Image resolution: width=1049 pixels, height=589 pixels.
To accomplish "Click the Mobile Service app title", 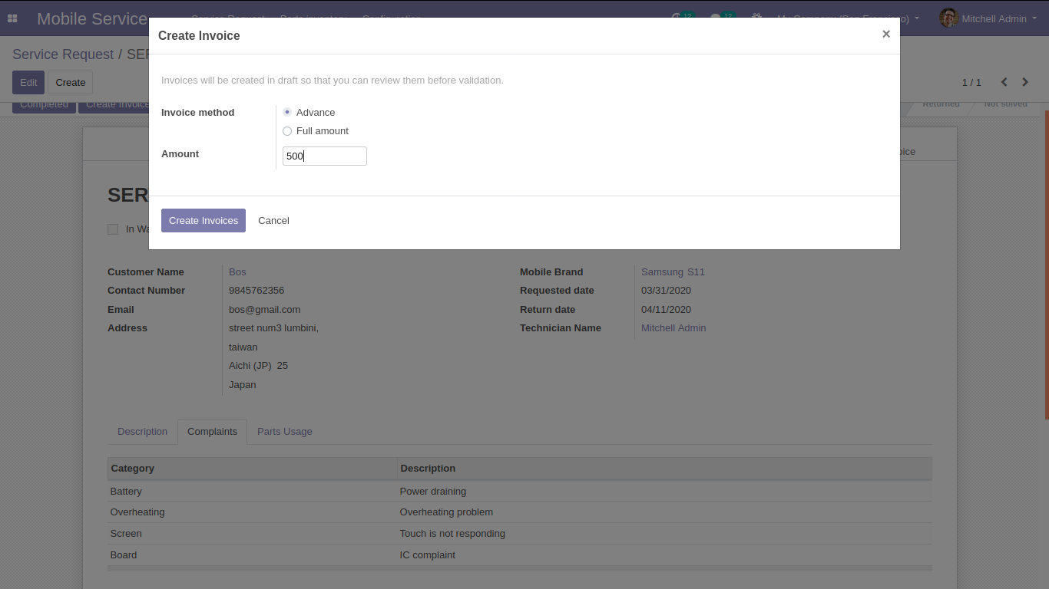I will coord(92,19).
